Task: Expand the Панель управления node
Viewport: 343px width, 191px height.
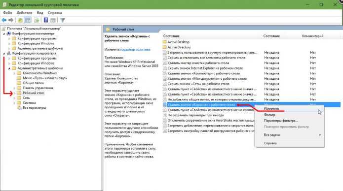Action: click(14, 88)
